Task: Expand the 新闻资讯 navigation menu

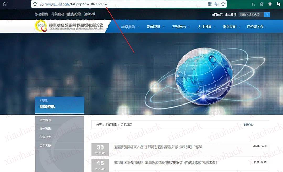Action: click(x=155, y=27)
